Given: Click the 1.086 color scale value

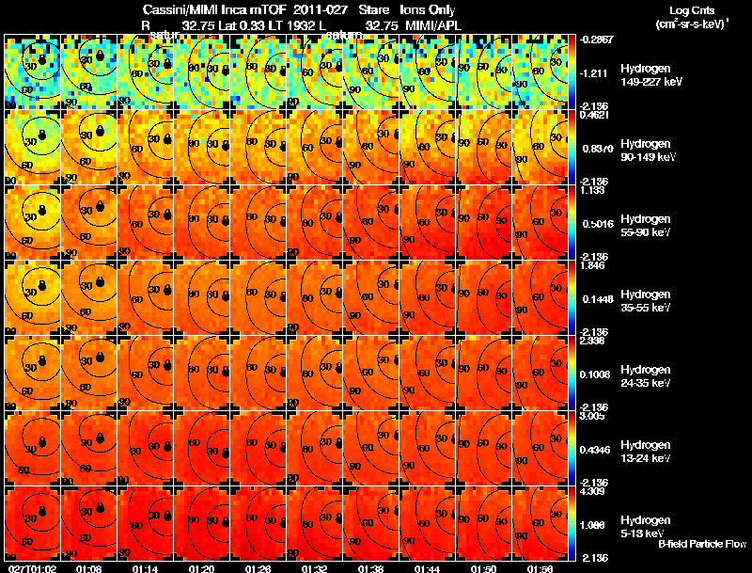Looking at the screenshot, I should click(594, 525).
